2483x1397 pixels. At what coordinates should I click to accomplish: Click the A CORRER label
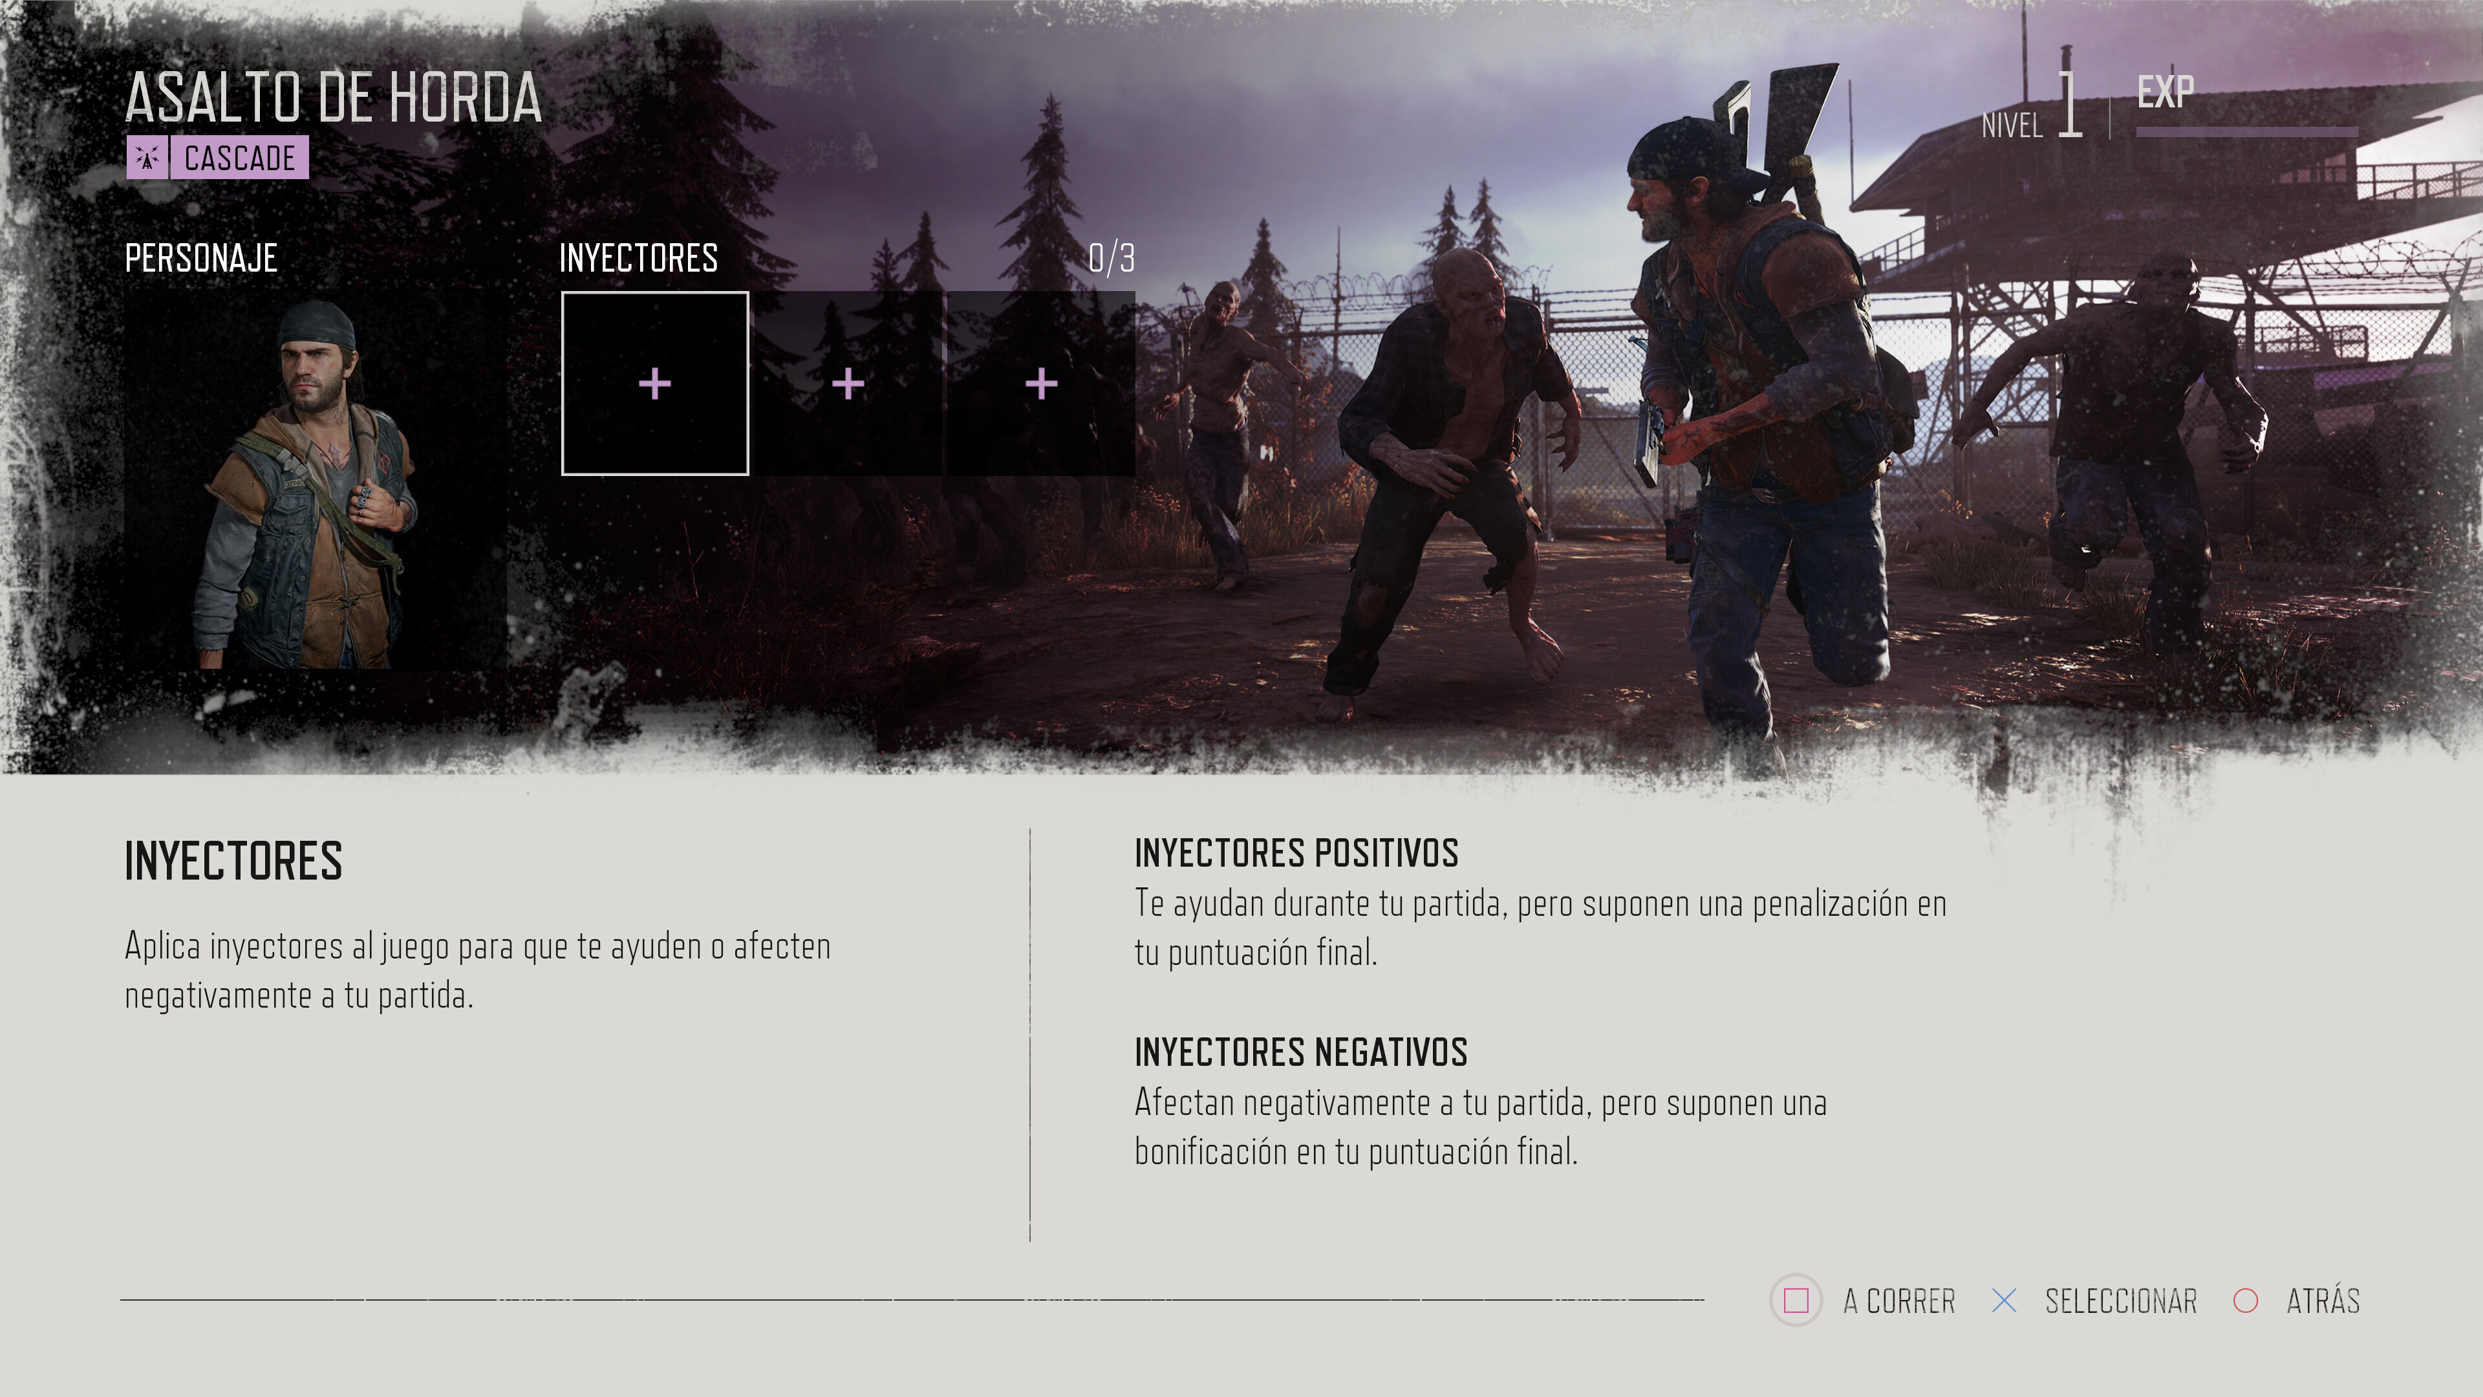(1899, 1301)
